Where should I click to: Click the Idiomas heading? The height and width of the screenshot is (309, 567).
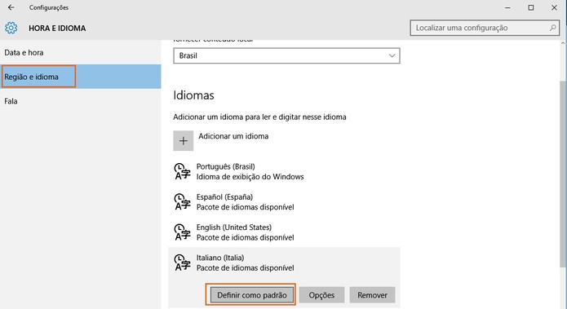[193, 95]
